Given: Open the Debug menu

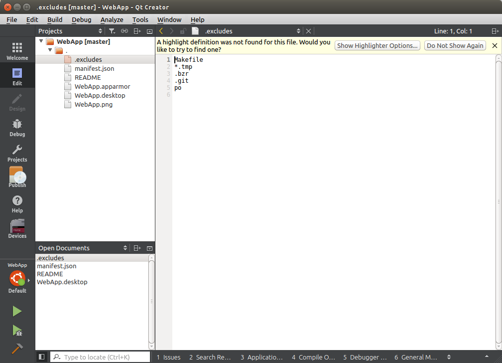Looking at the screenshot, I should [x=81, y=19].
